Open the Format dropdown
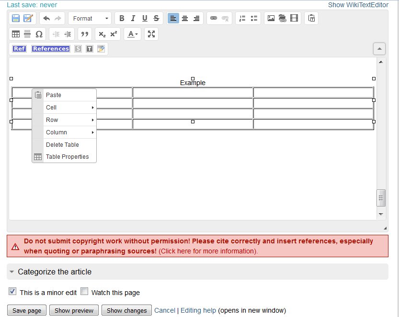Screen dimensions: 399x317 click(90, 18)
